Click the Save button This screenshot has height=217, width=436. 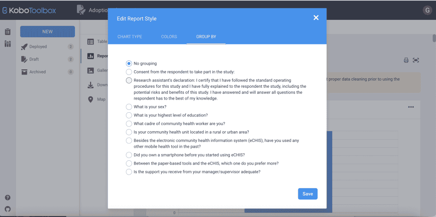click(x=308, y=194)
